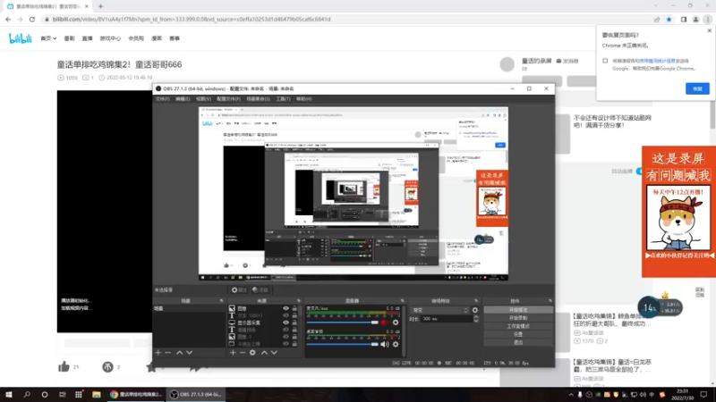
Task: Open OBS 文件(F) menu
Action: [163, 99]
